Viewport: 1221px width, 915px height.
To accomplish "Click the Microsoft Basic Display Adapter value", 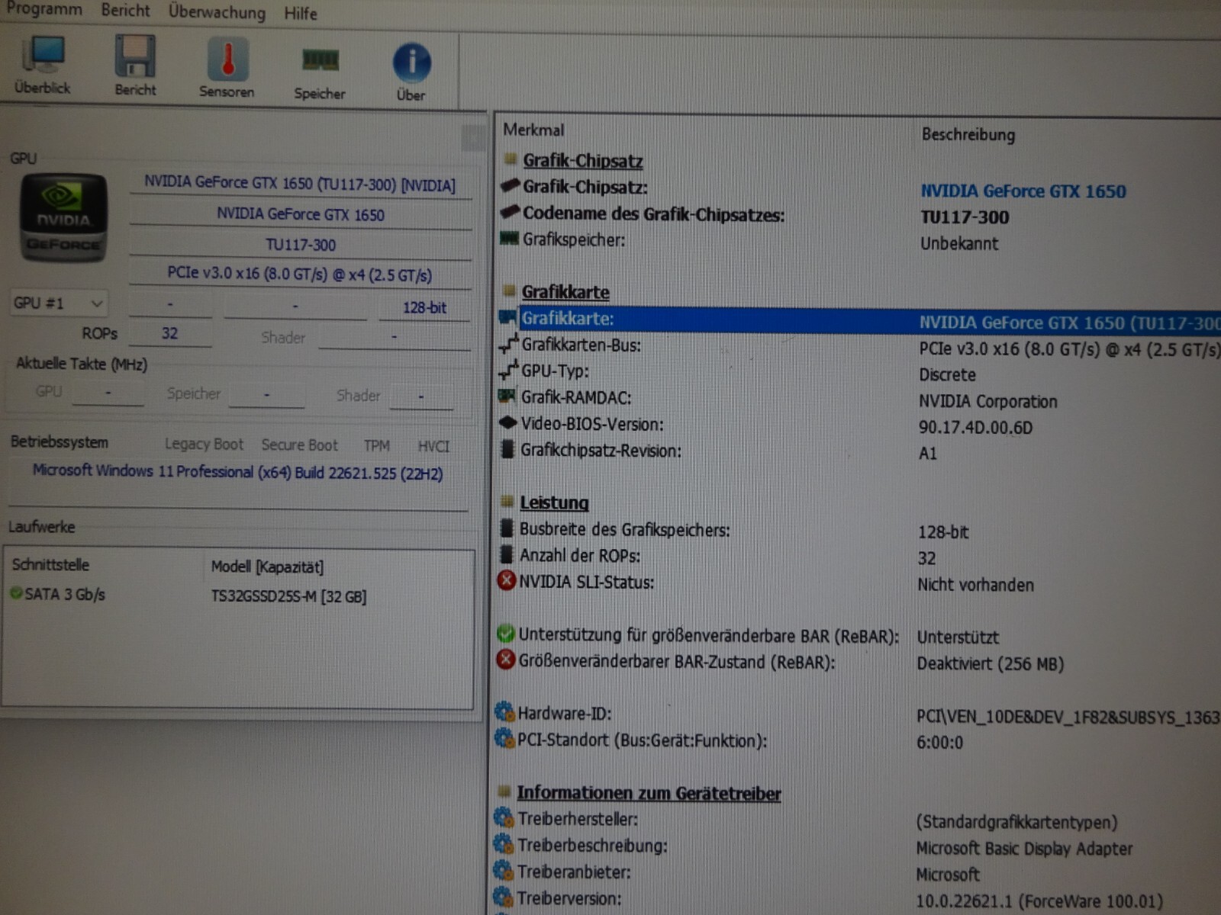I will coord(1024,849).
